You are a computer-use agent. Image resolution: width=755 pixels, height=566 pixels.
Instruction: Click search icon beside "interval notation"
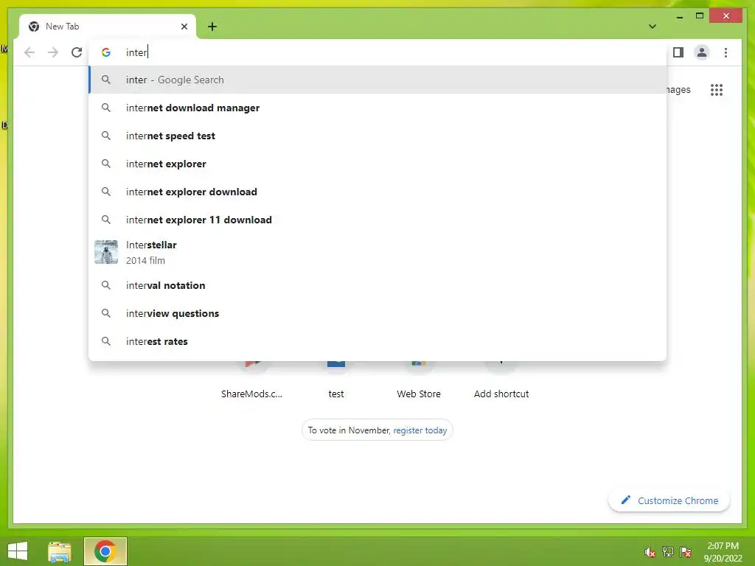106,285
